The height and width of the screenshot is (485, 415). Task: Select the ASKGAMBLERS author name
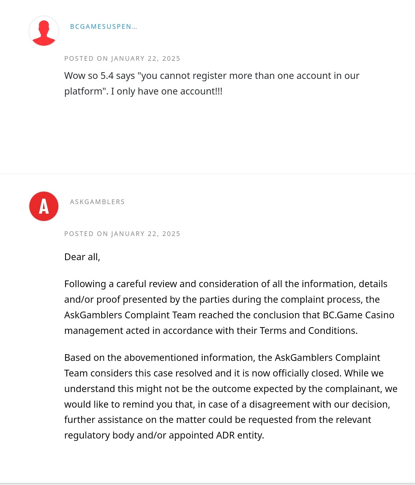coord(97,202)
